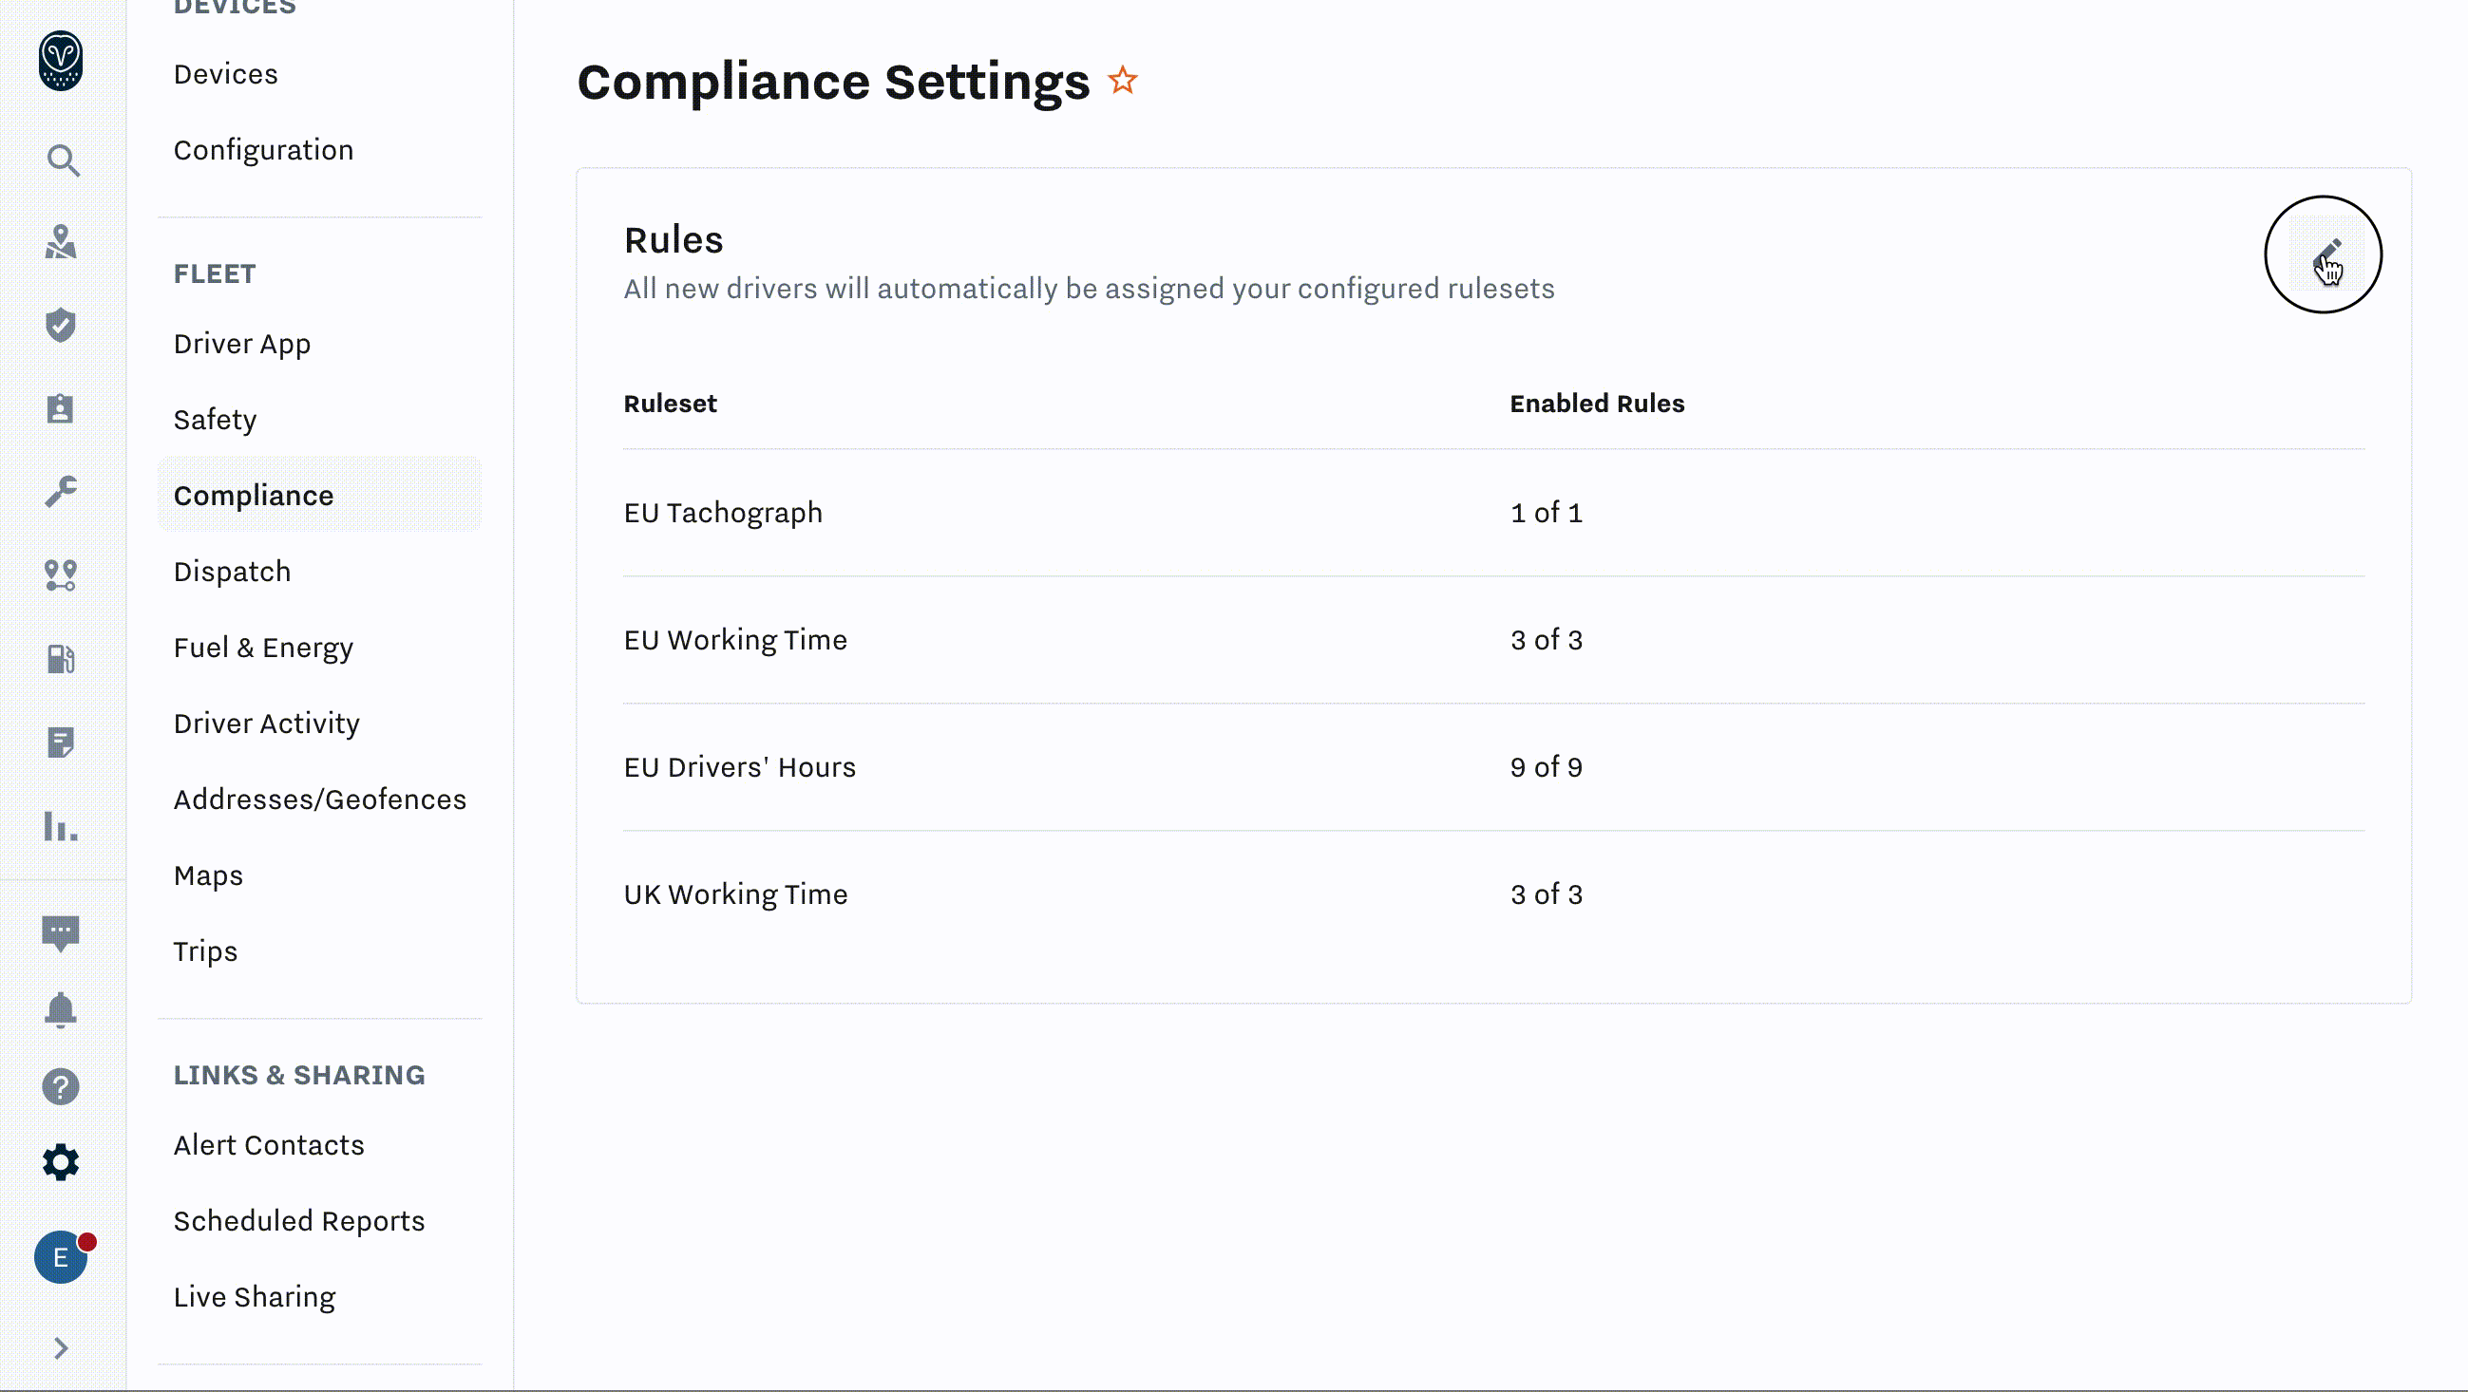Open the messaging icon in sidebar
This screenshot has width=2468, height=1392.
tap(63, 933)
